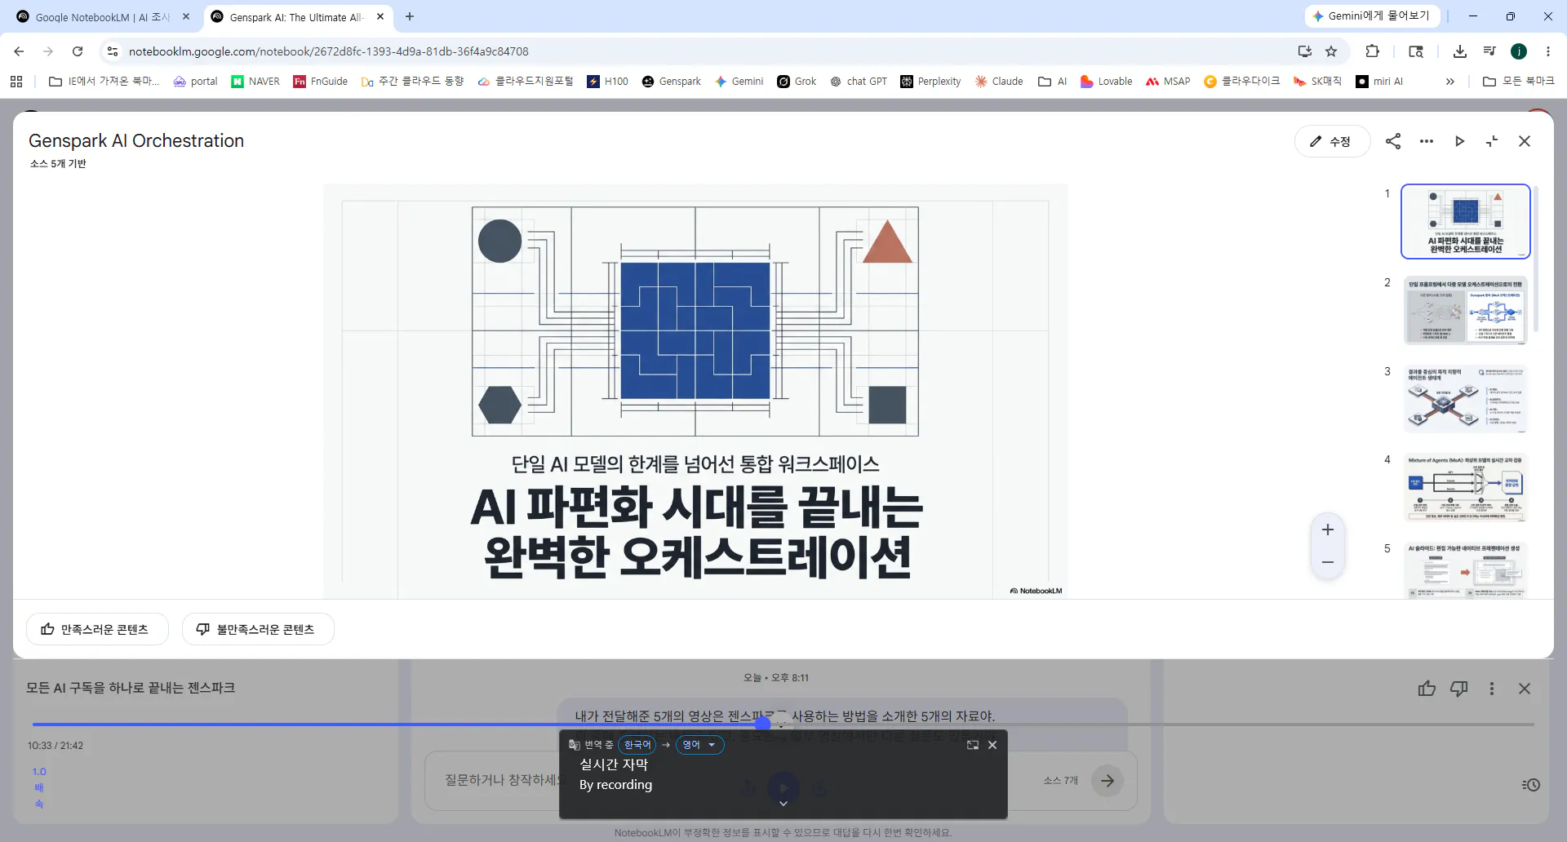
Task: Open 모든 북마크 folder
Action: click(x=1518, y=82)
